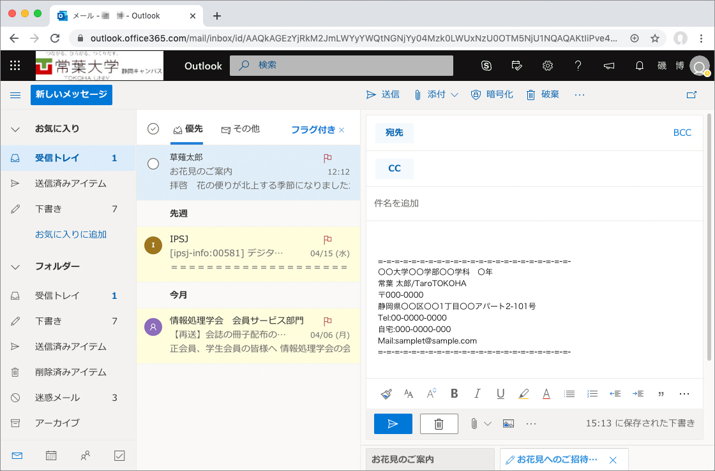This screenshot has width=715, height=471.
Task: Open the notifications bell icon
Action: (639, 66)
